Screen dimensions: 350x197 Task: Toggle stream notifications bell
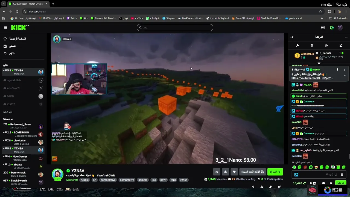click(x=225, y=172)
